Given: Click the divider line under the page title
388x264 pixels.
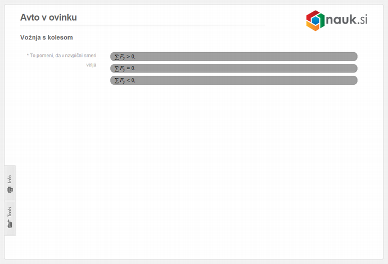Looking at the screenshot, I should tap(142, 26).
